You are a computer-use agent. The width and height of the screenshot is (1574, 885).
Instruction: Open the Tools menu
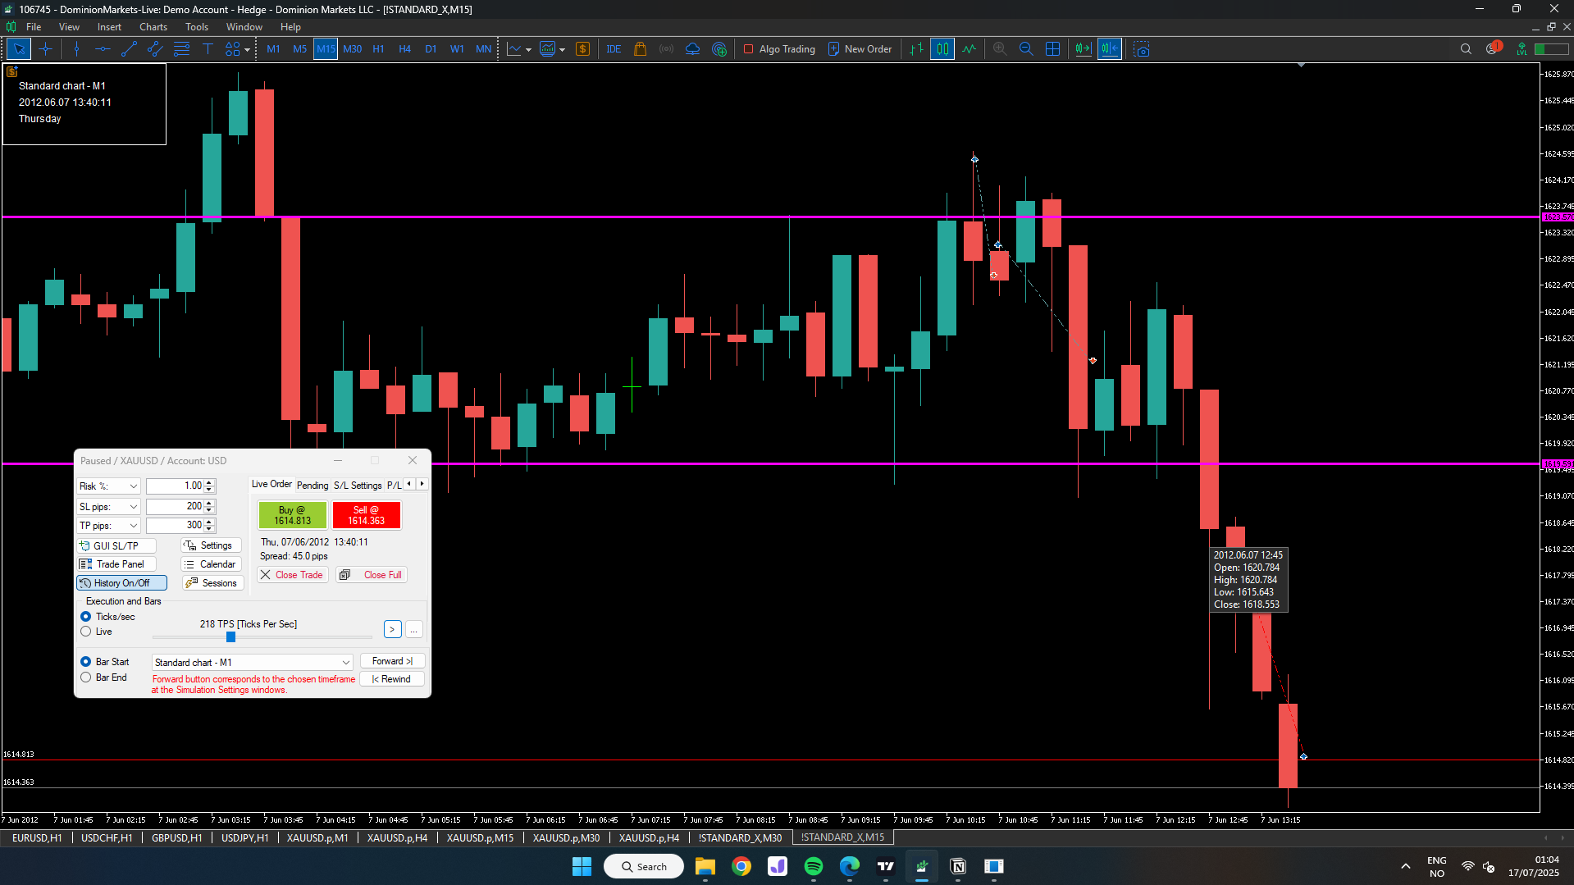197,27
